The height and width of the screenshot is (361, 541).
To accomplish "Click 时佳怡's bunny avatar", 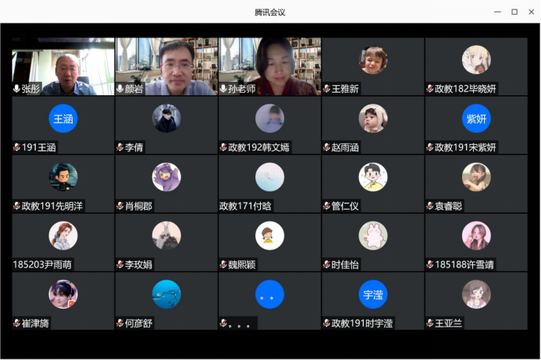I will pyautogui.click(x=372, y=235).
